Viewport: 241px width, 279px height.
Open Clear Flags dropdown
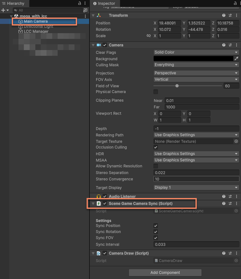click(196, 52)
